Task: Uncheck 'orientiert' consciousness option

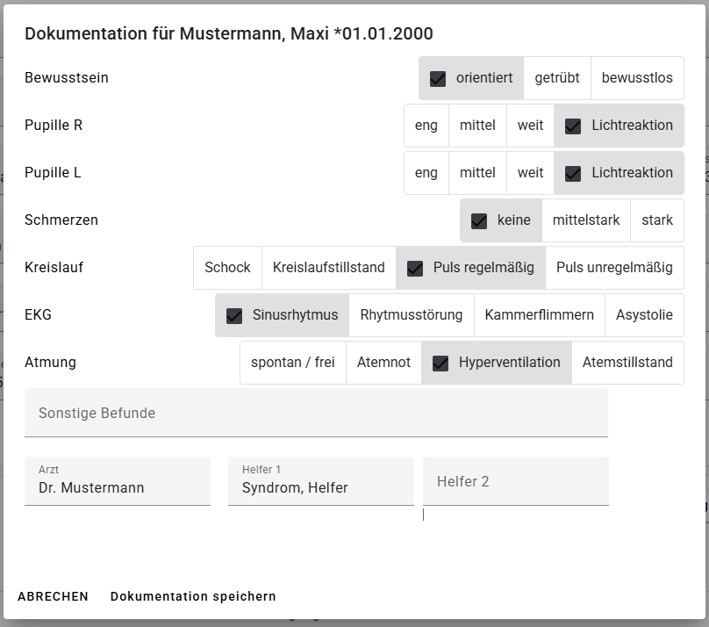Action: click(471, 78)
